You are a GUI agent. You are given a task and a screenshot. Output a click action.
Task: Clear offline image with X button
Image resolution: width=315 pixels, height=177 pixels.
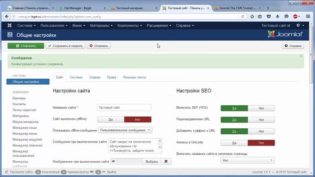(166, 161)
